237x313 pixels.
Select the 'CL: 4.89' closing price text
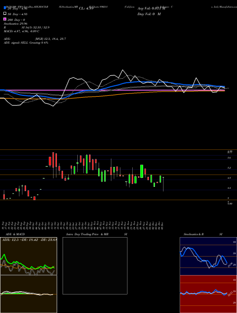(x=86, y=9)
